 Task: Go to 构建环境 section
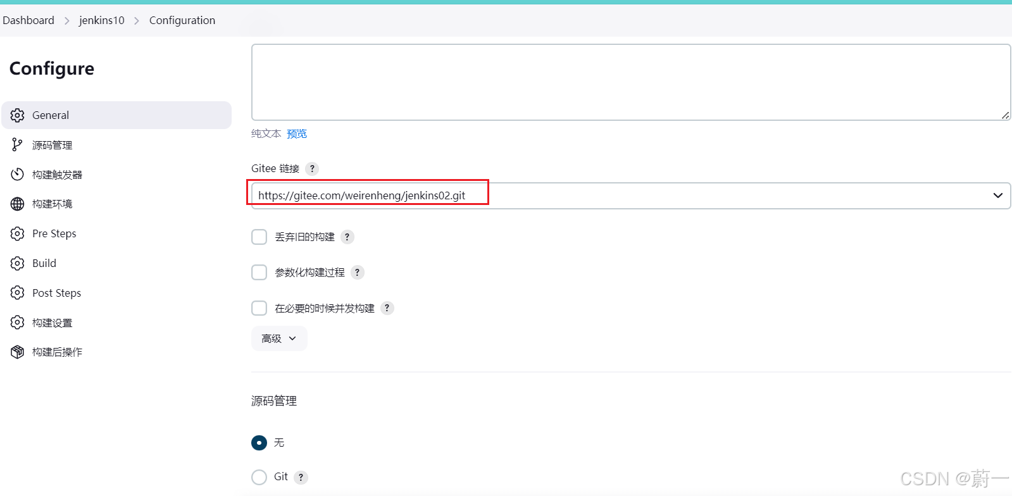coord(116,204)
